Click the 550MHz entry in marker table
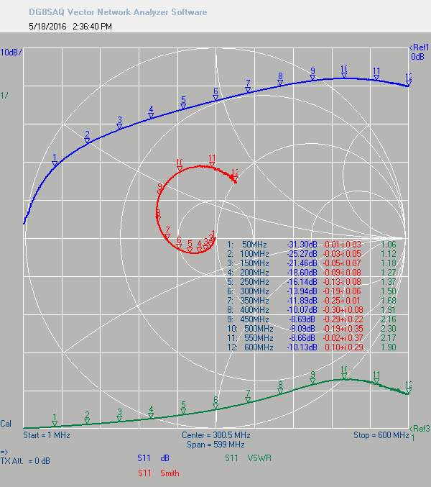This screenshot has width=431, height=487. [x=259, y=337]
